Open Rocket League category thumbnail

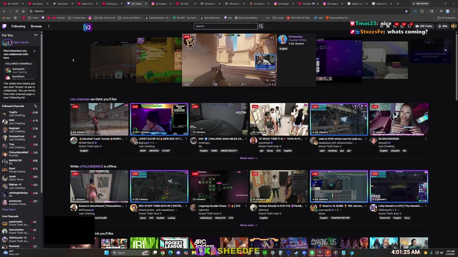[174, 243]
